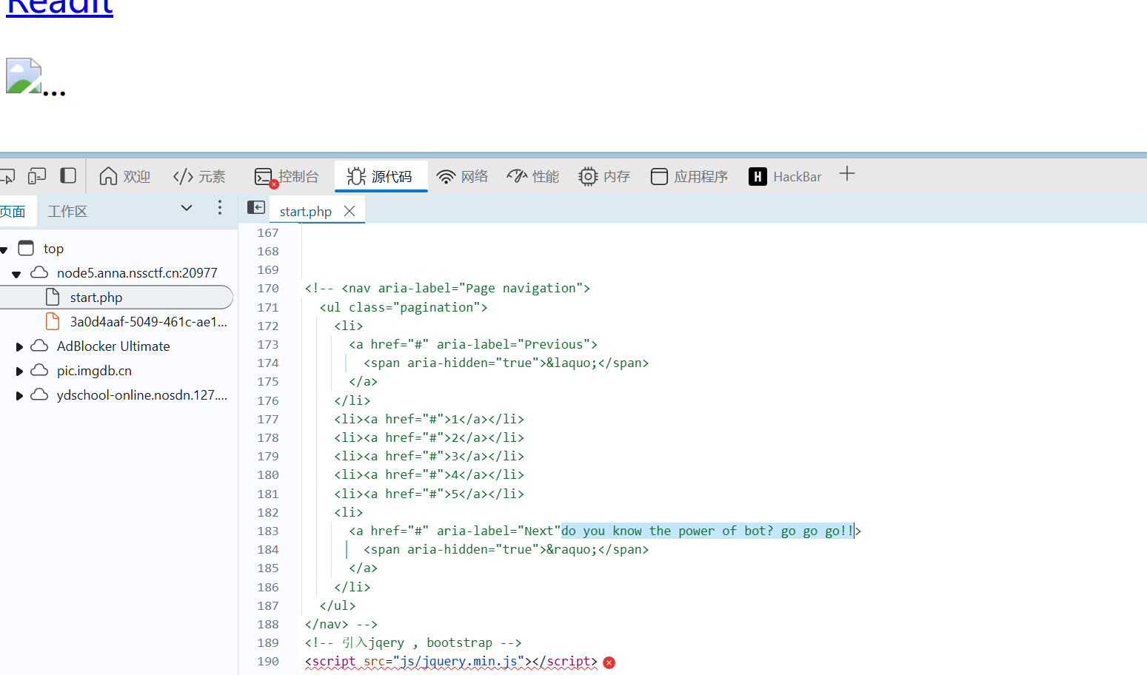This screenshot has width=1147, height=675.
Task: Switch to the Workspace (工作区) tab
Action: pos(67,212)
